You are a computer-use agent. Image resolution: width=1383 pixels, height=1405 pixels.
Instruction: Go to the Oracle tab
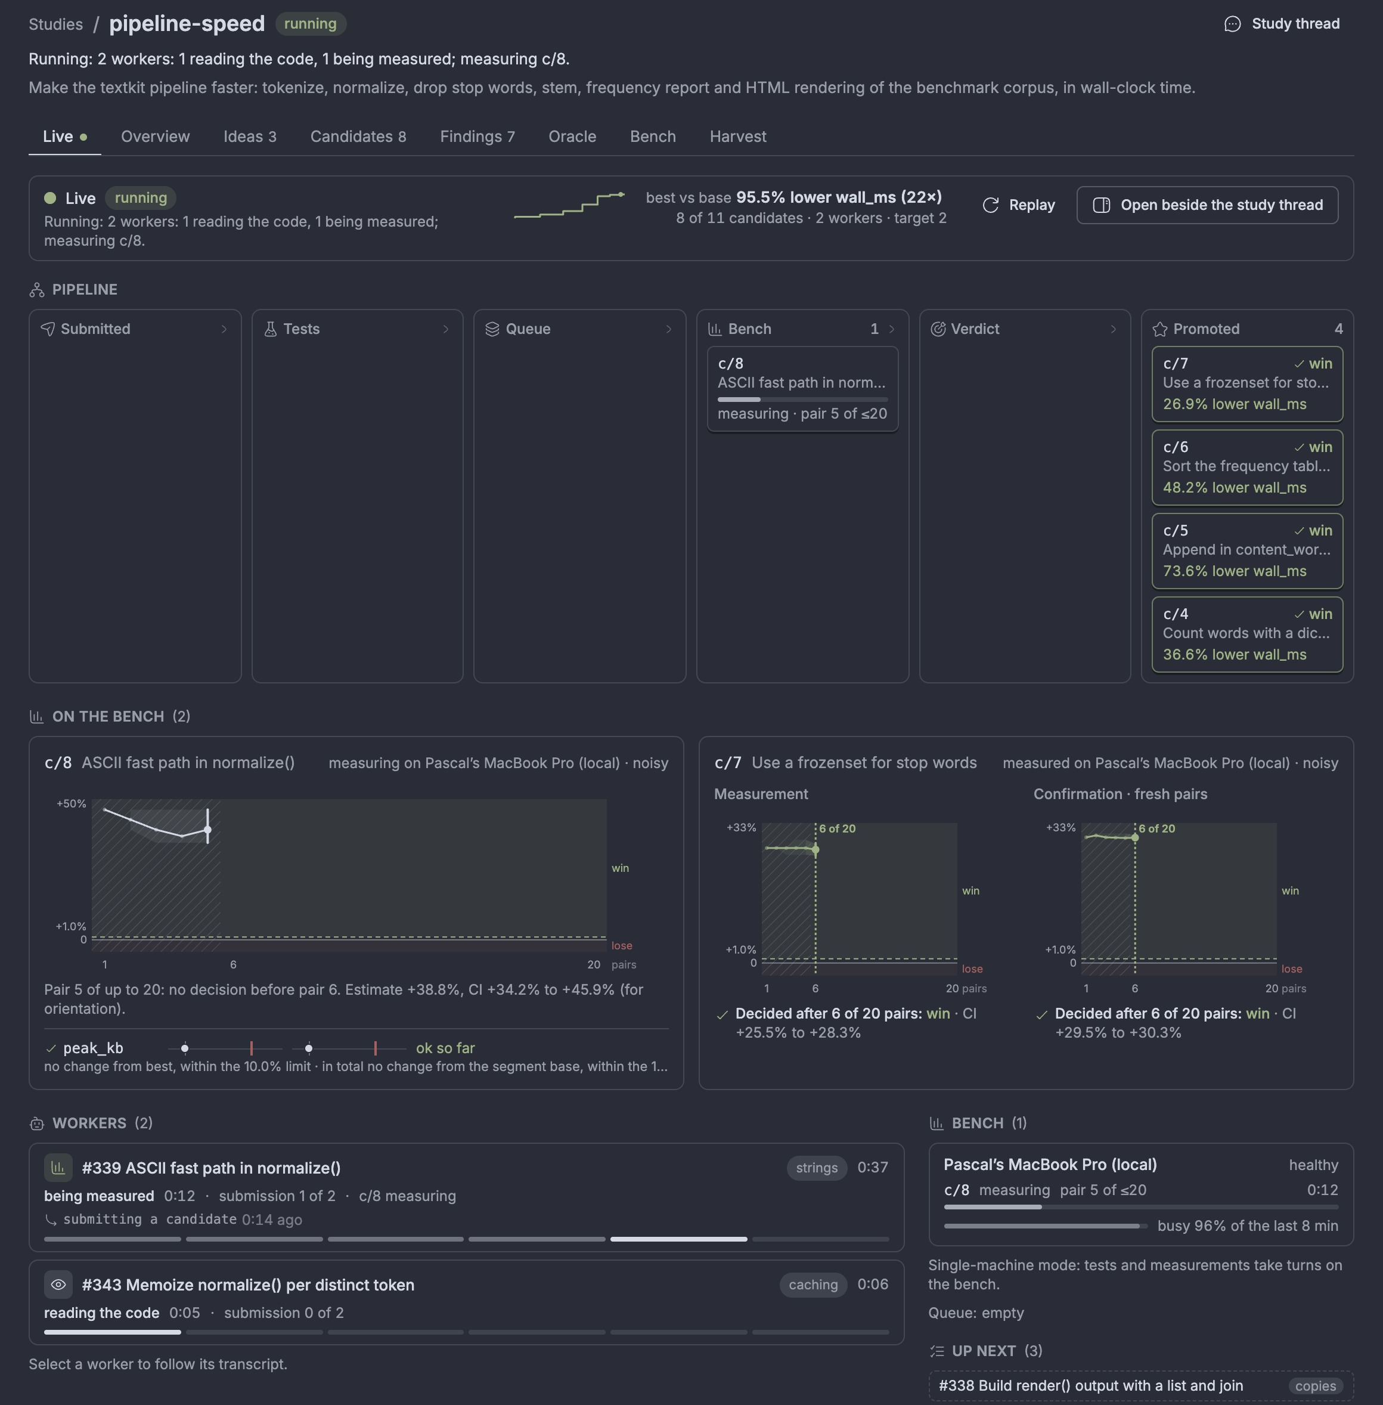(572, 137)
